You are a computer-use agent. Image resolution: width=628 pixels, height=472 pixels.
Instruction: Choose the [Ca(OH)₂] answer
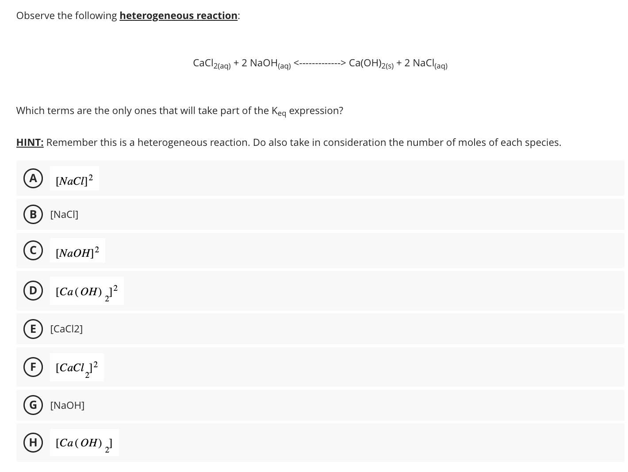(84, 443)
